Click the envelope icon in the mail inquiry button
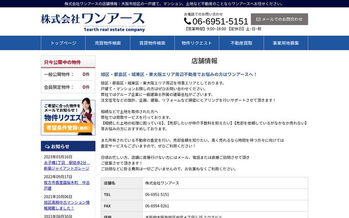 point(258,20)
